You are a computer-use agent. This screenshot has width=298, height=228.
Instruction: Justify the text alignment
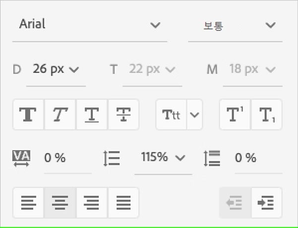coord(123,203)
